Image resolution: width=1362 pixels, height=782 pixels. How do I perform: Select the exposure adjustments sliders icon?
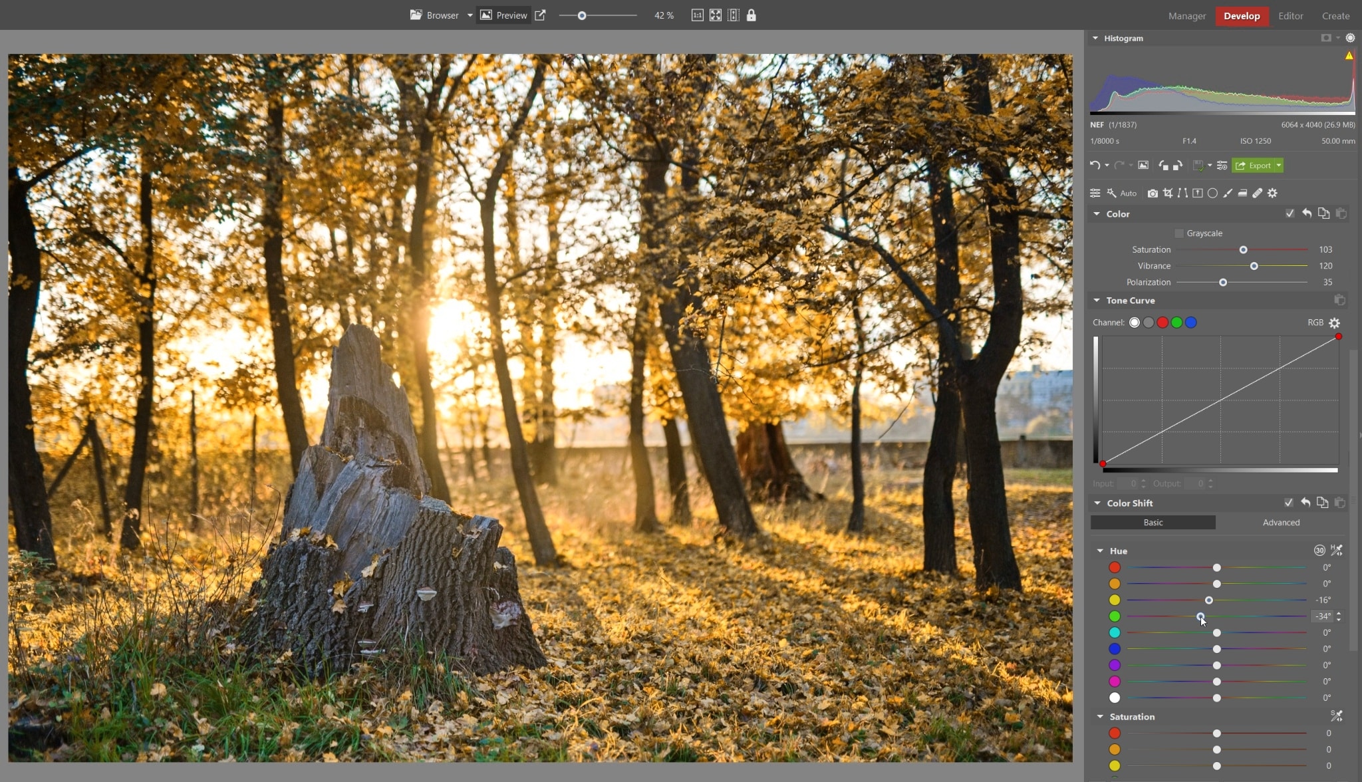pyautogui.click(x=1095, y=193)
